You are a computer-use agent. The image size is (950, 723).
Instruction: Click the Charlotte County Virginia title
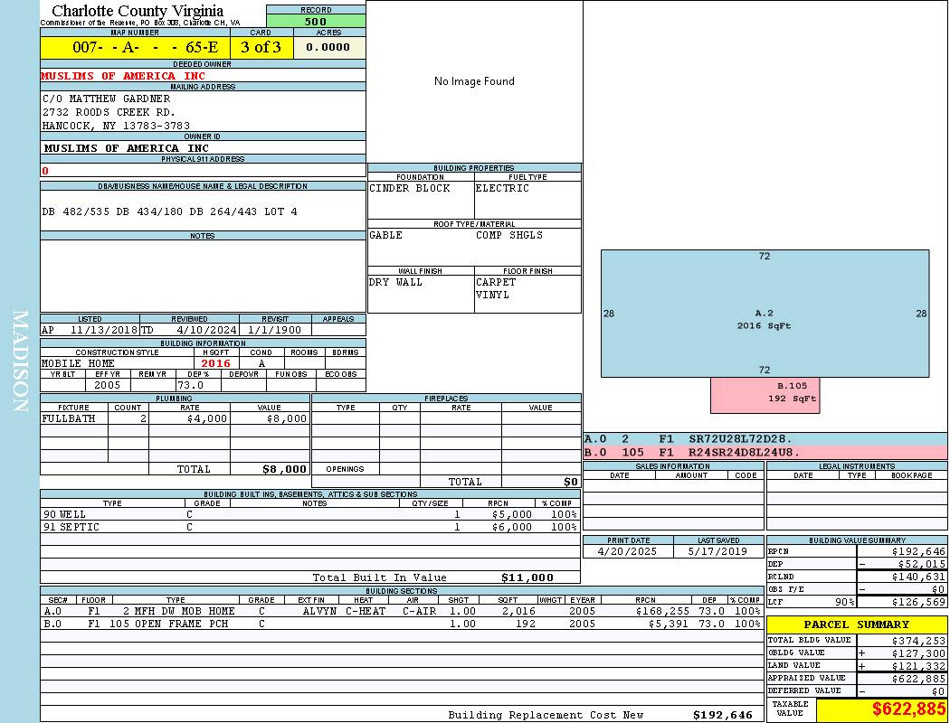138,11
